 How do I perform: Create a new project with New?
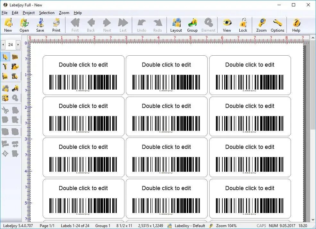click(8, 25)
